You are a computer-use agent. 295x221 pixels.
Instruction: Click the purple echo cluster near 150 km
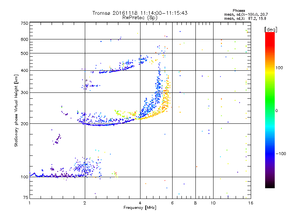(x=57, y=139)
